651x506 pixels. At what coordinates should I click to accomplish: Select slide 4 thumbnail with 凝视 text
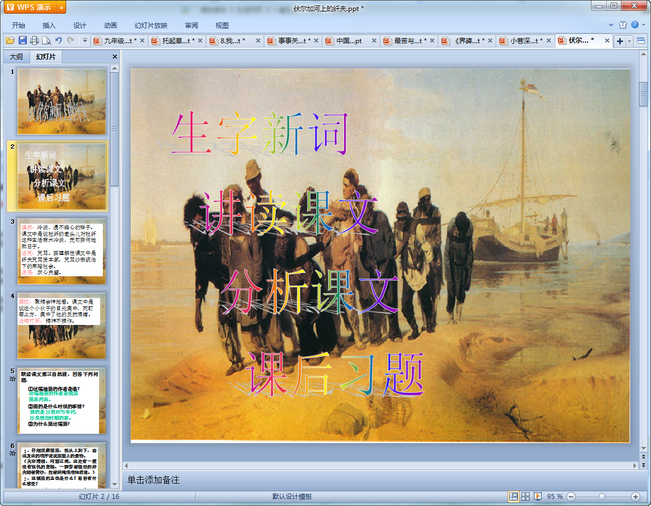coord(61,326)
